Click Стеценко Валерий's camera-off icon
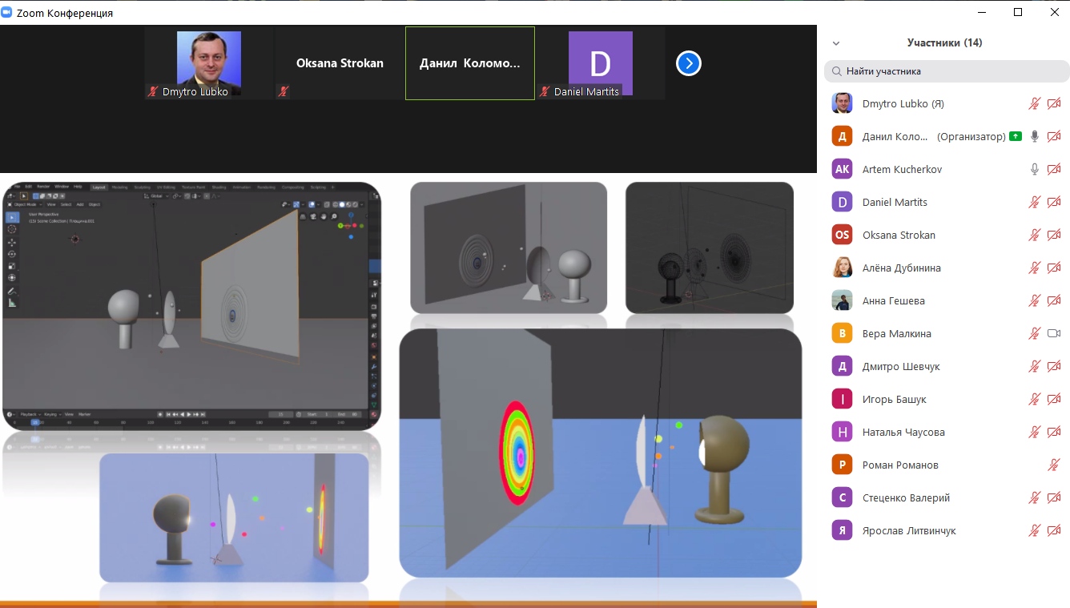Screen dimensions: 1070x608 click(x=1054, y=497)
